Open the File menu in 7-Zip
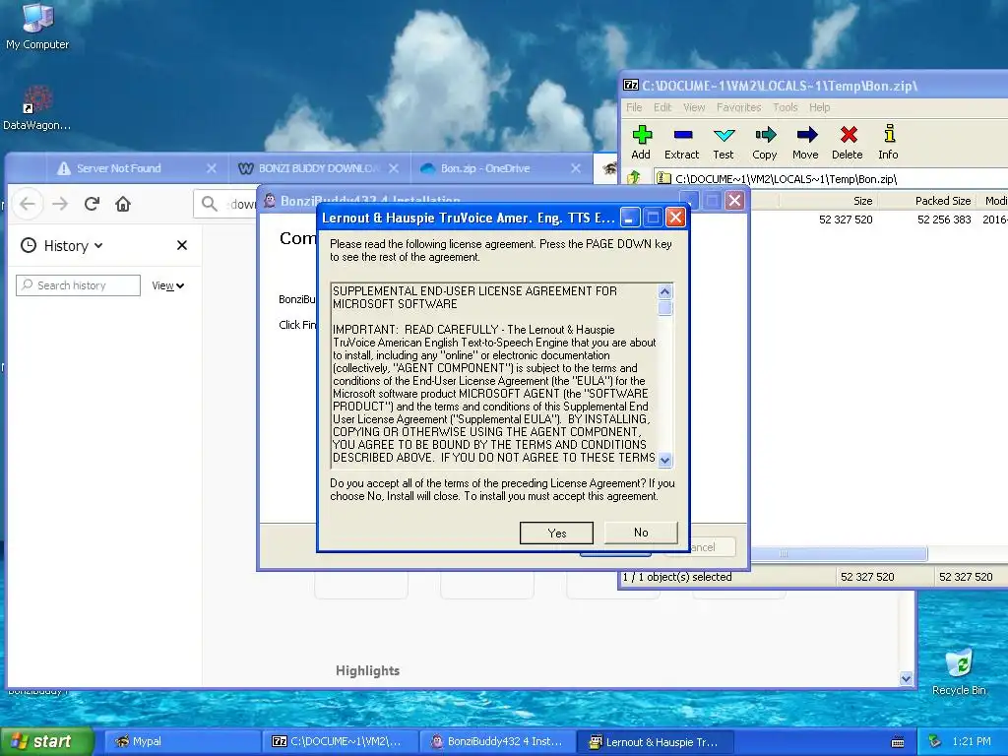 634,107
